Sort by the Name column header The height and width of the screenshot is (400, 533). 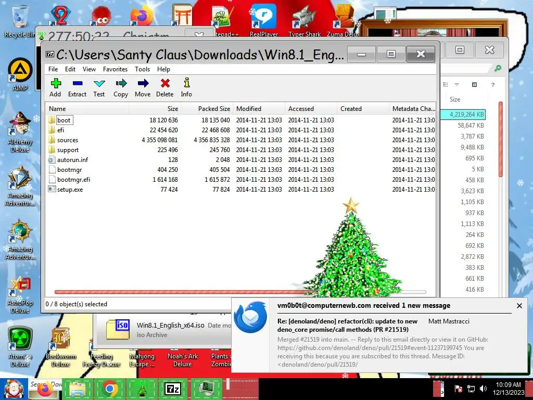pyautogui.click(x=87, y=109)
